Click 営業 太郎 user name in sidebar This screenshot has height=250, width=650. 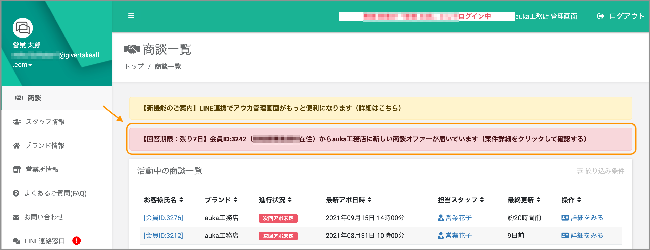click(x=27, y=45)
